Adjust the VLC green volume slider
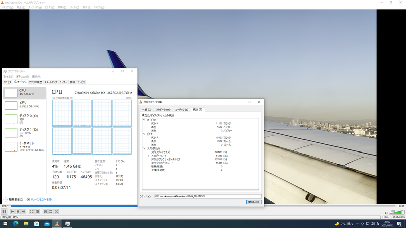 [397, 212]
